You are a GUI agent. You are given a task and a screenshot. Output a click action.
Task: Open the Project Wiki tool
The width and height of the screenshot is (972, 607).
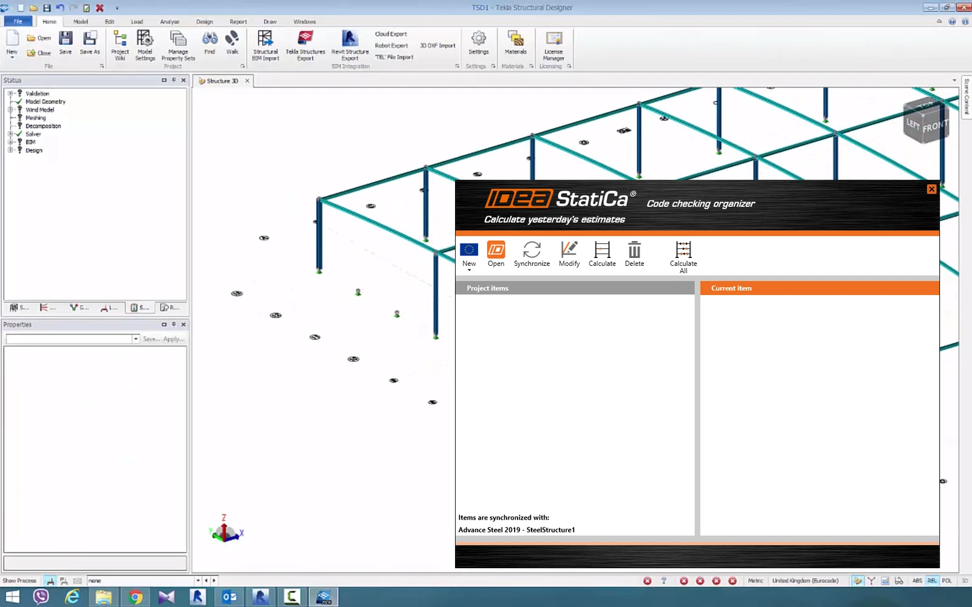click(x=120, y=46)
